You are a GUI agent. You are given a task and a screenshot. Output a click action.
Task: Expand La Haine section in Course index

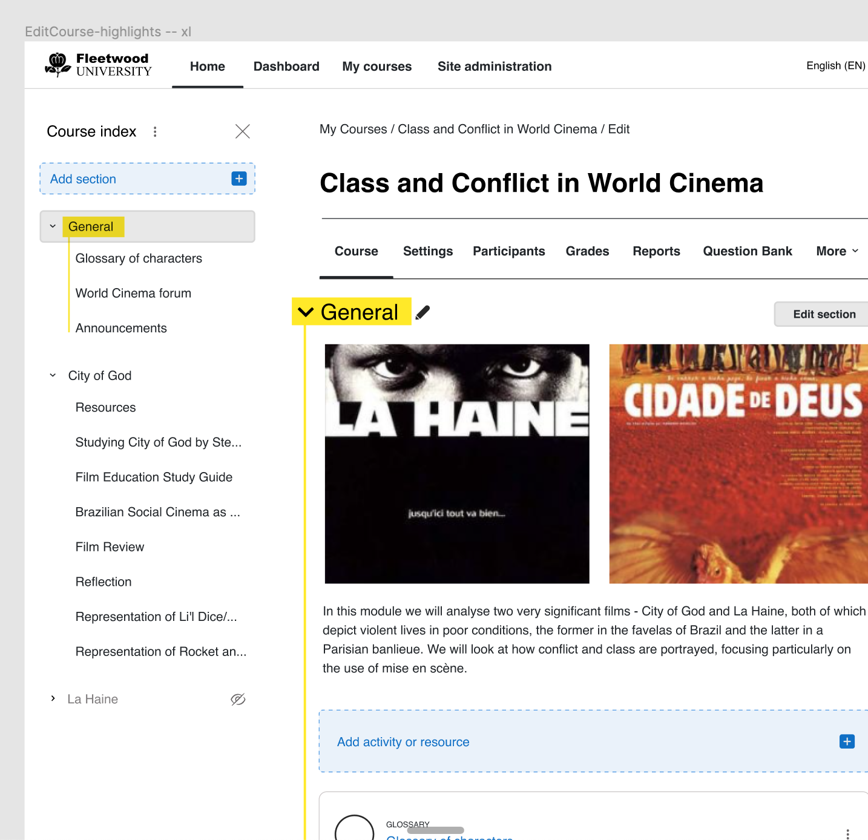pyautogui.click(x=53, y=698)
